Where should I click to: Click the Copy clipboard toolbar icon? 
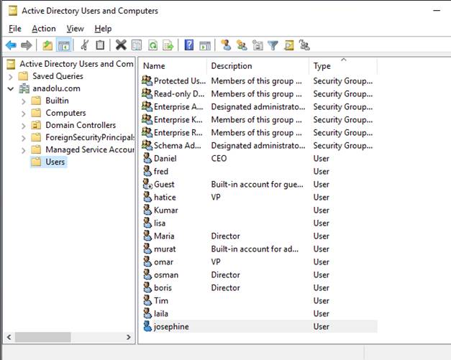click(100, 45)
